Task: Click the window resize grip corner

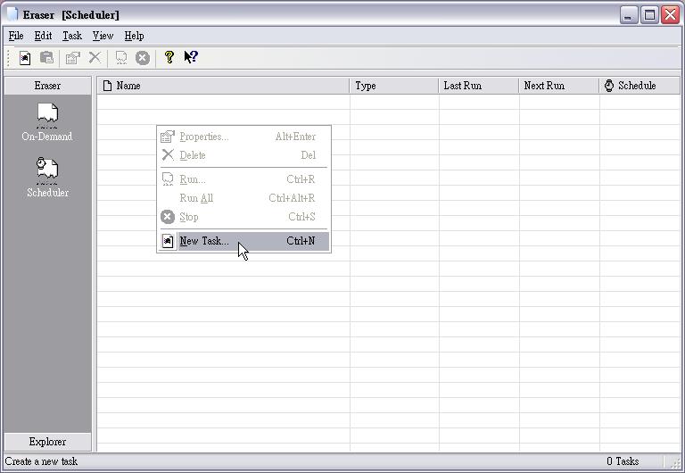Action: (x=675, y=463)
